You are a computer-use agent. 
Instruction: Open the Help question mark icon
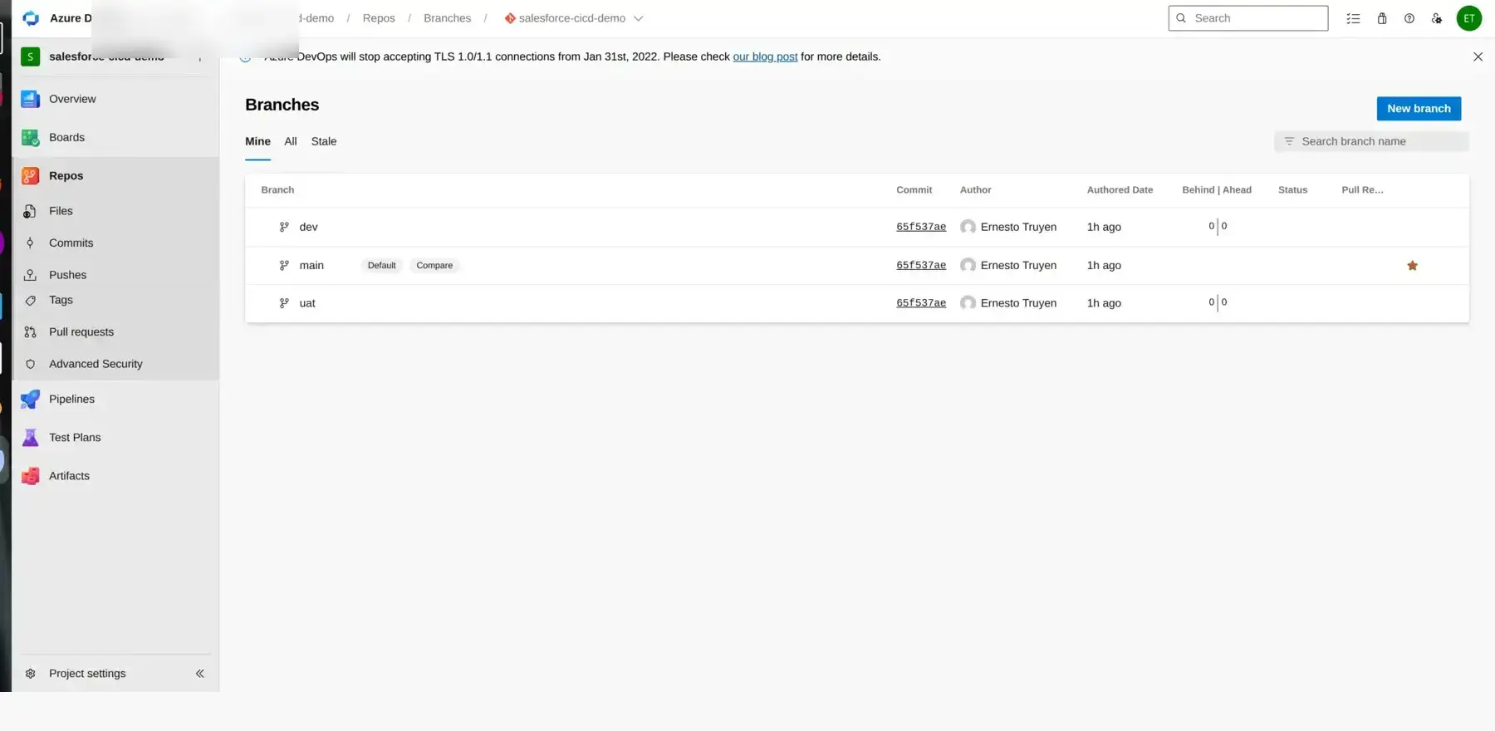[x=1409, y=18]
